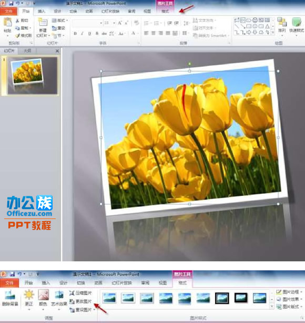Select slide 1 thumbnail in slides pane

coord(32,76)
